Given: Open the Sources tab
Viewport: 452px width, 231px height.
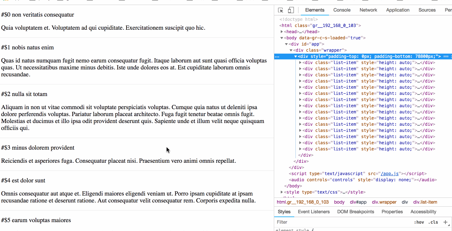Looking at the screenshot, I should coord(427,10).
